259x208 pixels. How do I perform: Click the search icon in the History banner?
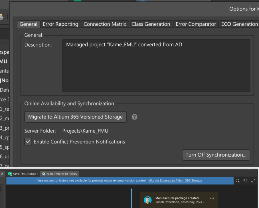[x=238, y=181]
